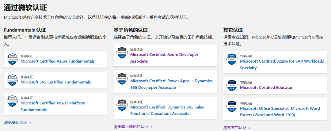
Task: Click the description starting with 探索专业知识
Action: point(273,41)
